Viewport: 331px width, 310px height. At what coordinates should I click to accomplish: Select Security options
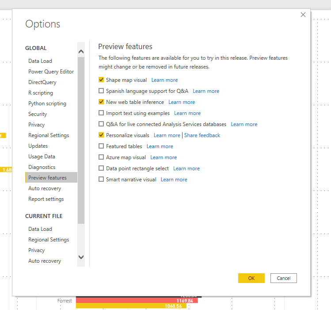point(51,114)
